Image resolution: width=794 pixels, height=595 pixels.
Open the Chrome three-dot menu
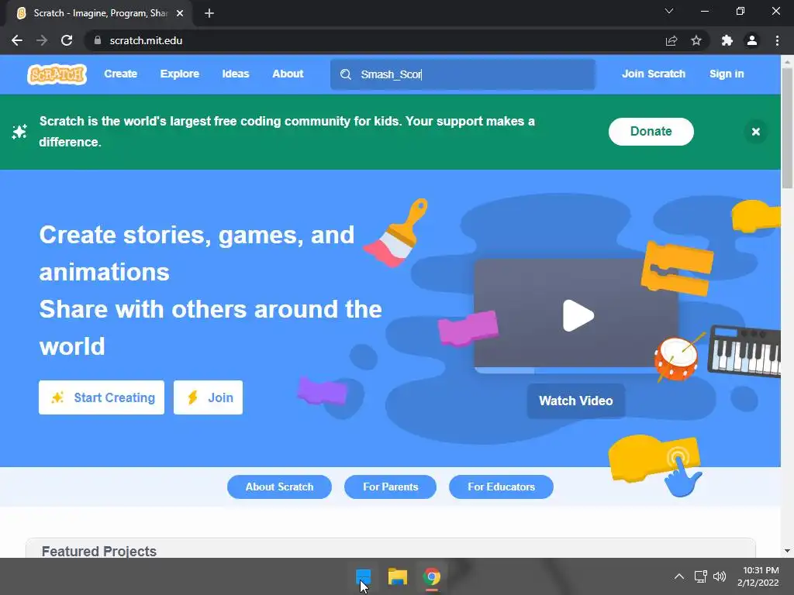[x=777, y=40]
